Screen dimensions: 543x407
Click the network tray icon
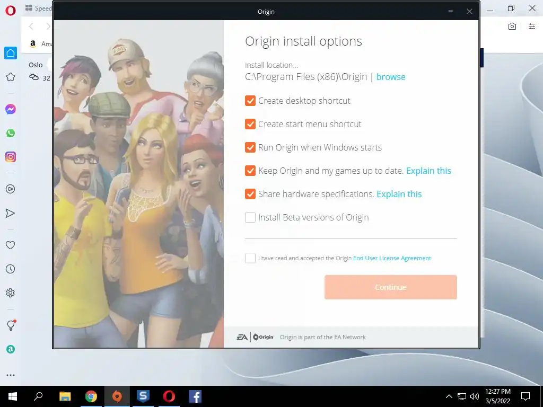[462, 396]
